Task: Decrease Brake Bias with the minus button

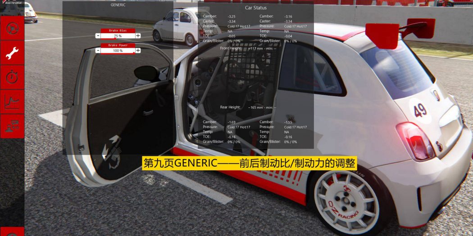Action: pos(98,36)
